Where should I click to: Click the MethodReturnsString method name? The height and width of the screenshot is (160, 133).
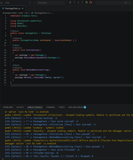[37, 70]
